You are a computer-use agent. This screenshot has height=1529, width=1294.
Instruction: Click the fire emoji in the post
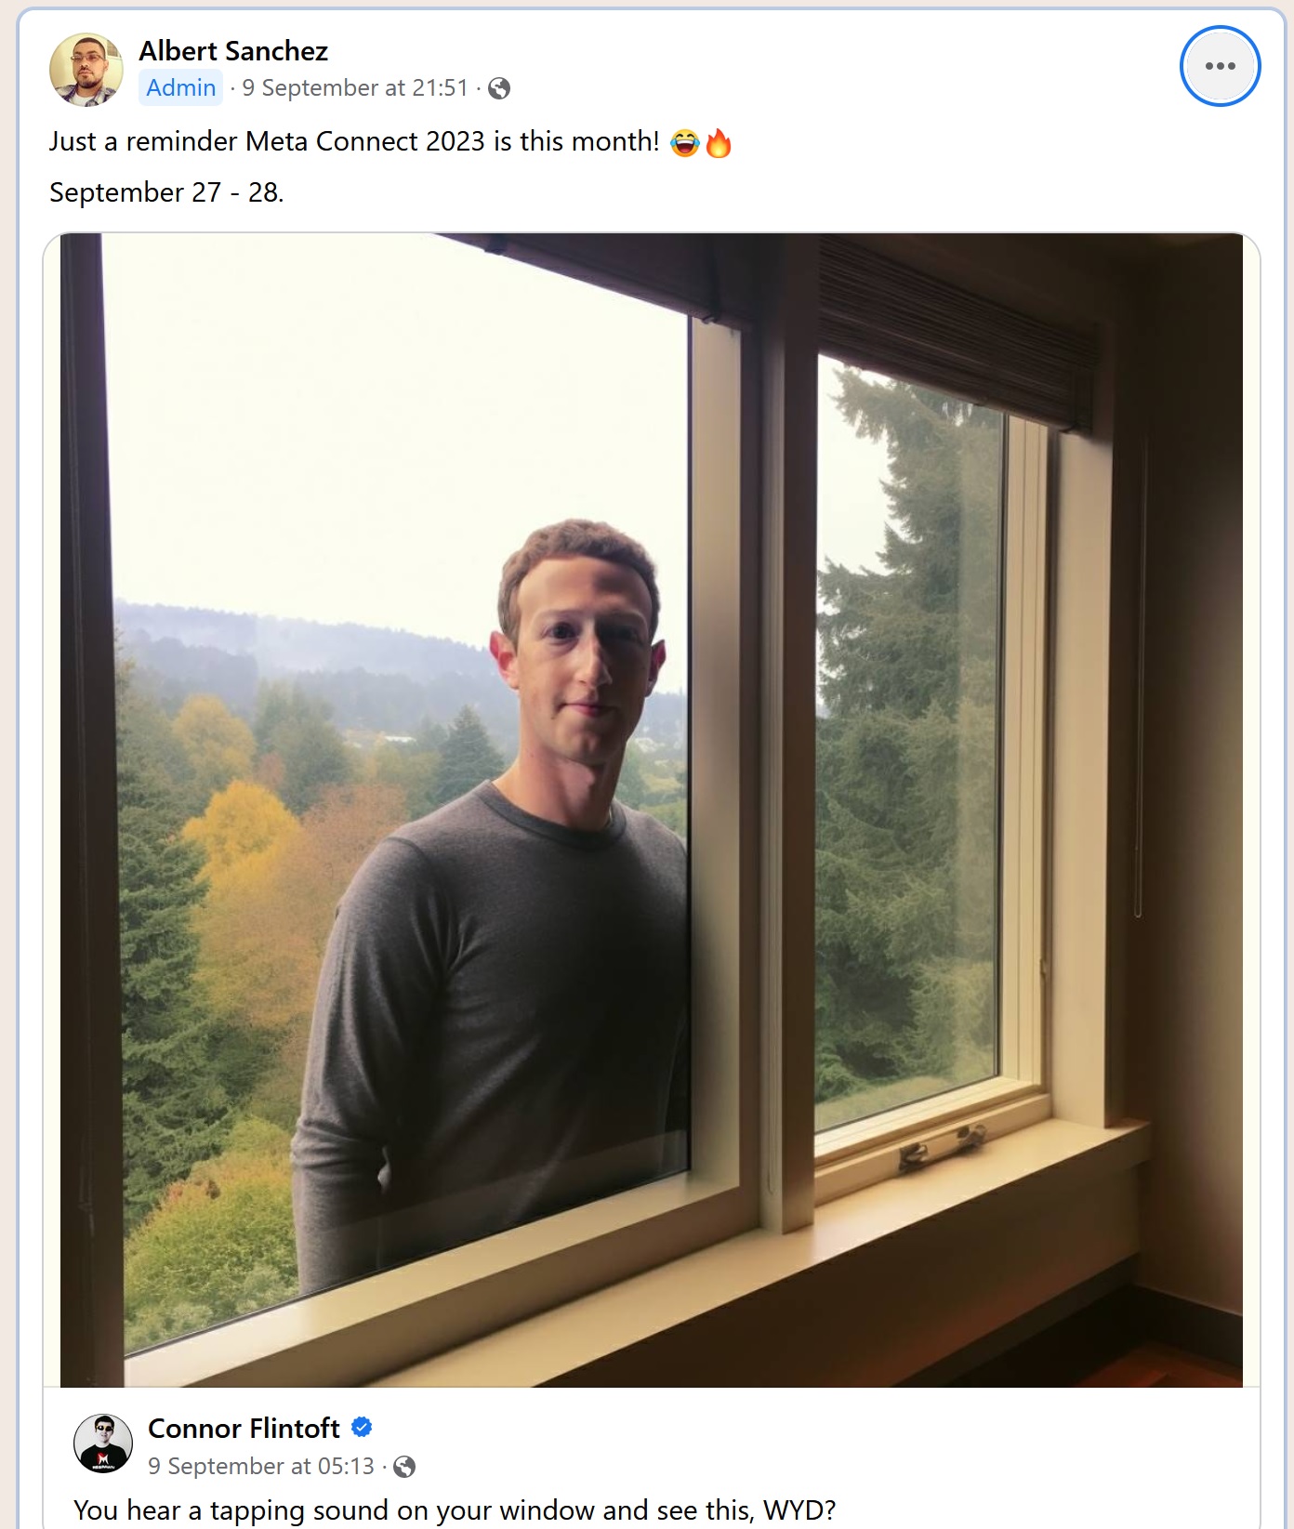tap(719, 143)
